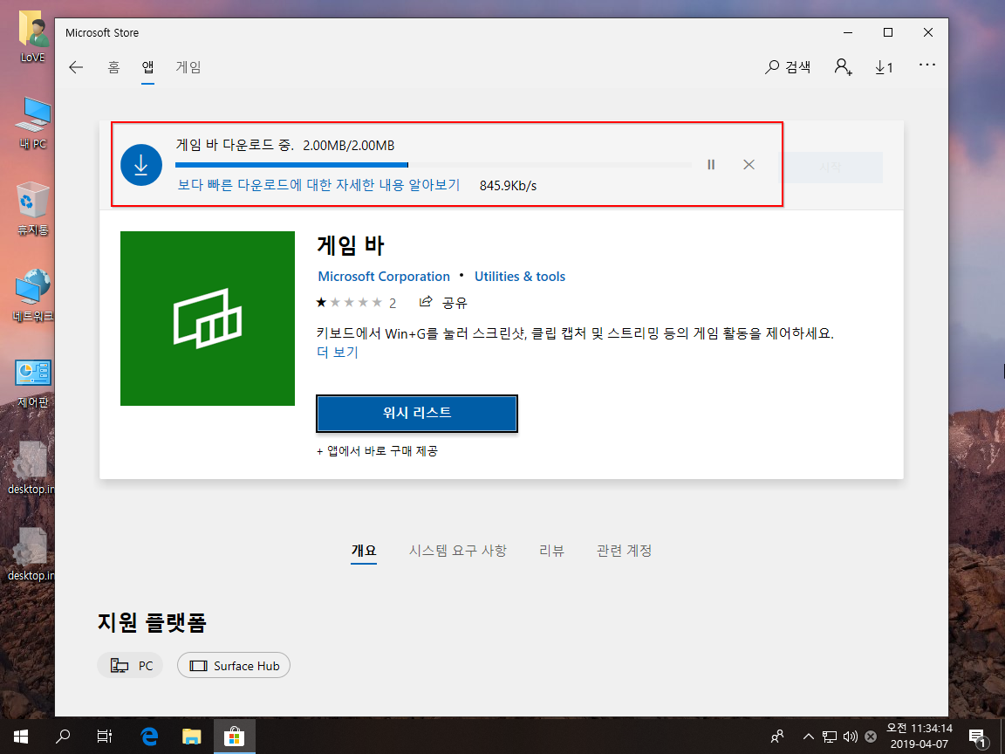Open File Explorer from taskbar
1005x754 pixels.
[192, 736]
